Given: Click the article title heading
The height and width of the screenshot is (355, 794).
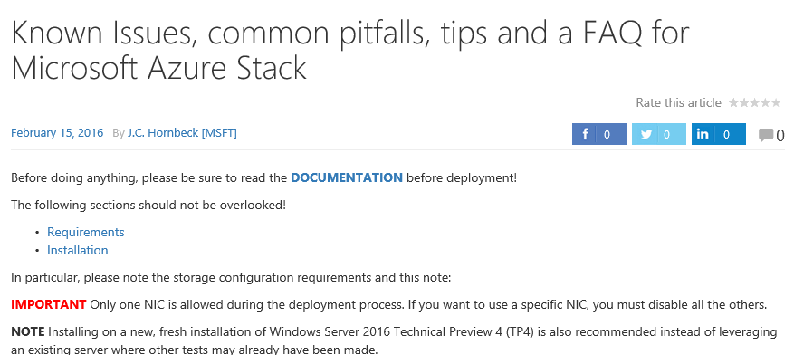Looking at the screenshot, I should tap(349, 50).
